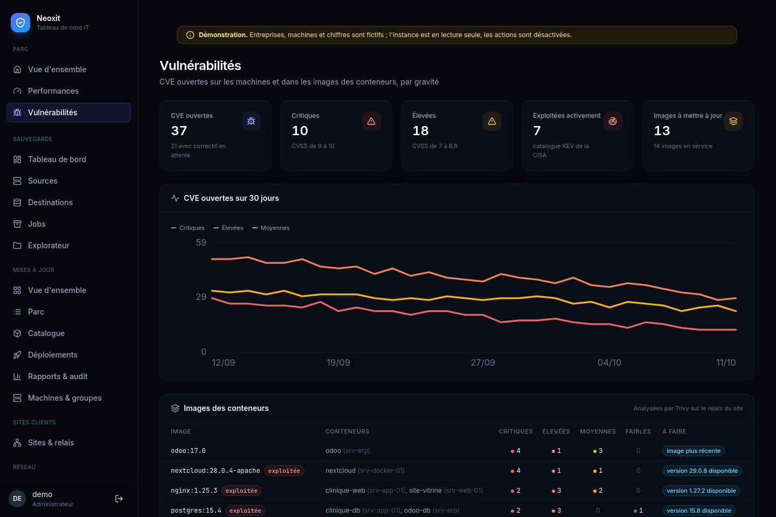
Task: Click the logout icon next to demo
Action: click(119, 499)
